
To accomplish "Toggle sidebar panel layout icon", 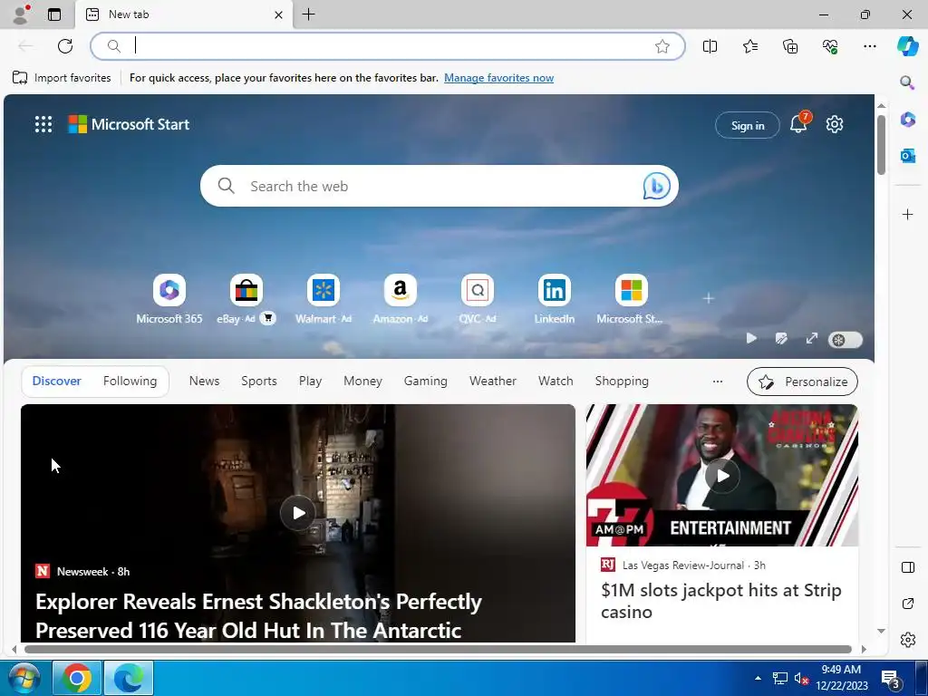I will click(x=907, y=567).
